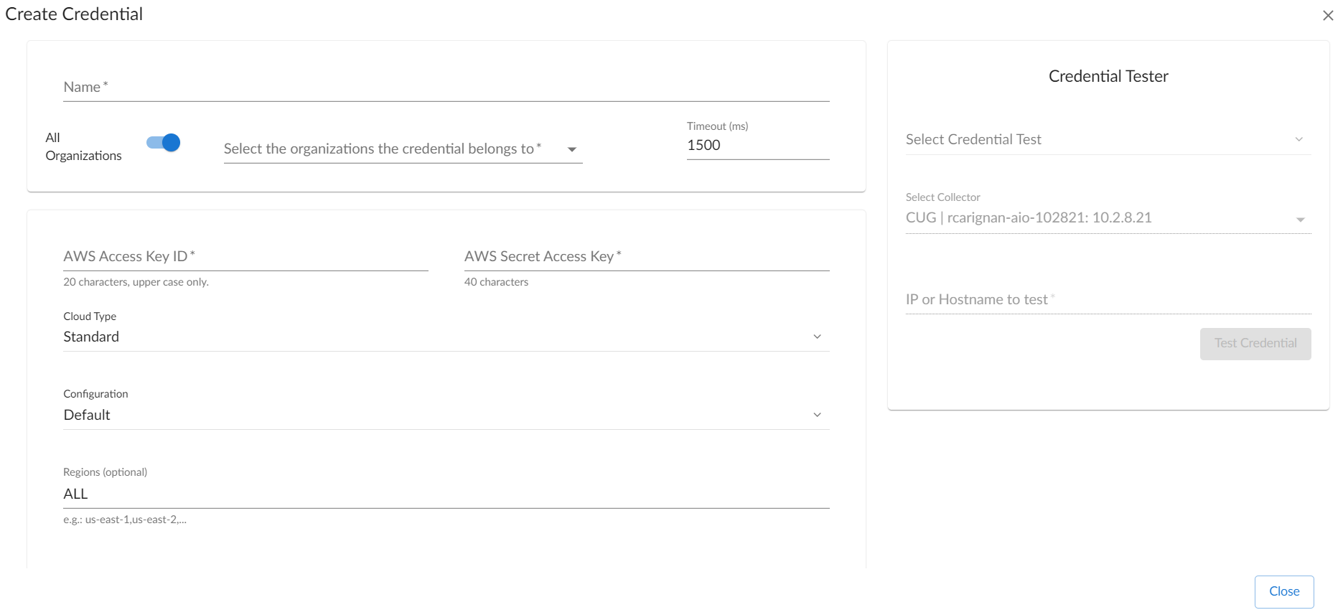Click the Select Credential Test chevron icon
The width and height of the screenshot is (1343, 615).
[1298, 140]
